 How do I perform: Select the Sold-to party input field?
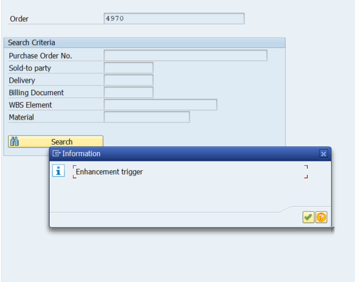[128, 68]
